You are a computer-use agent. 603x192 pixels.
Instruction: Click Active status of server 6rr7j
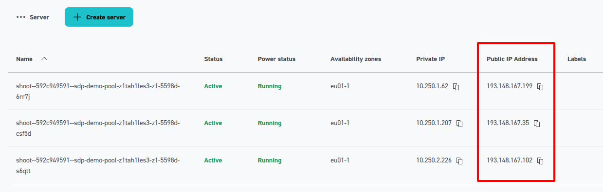click(213, 86)
